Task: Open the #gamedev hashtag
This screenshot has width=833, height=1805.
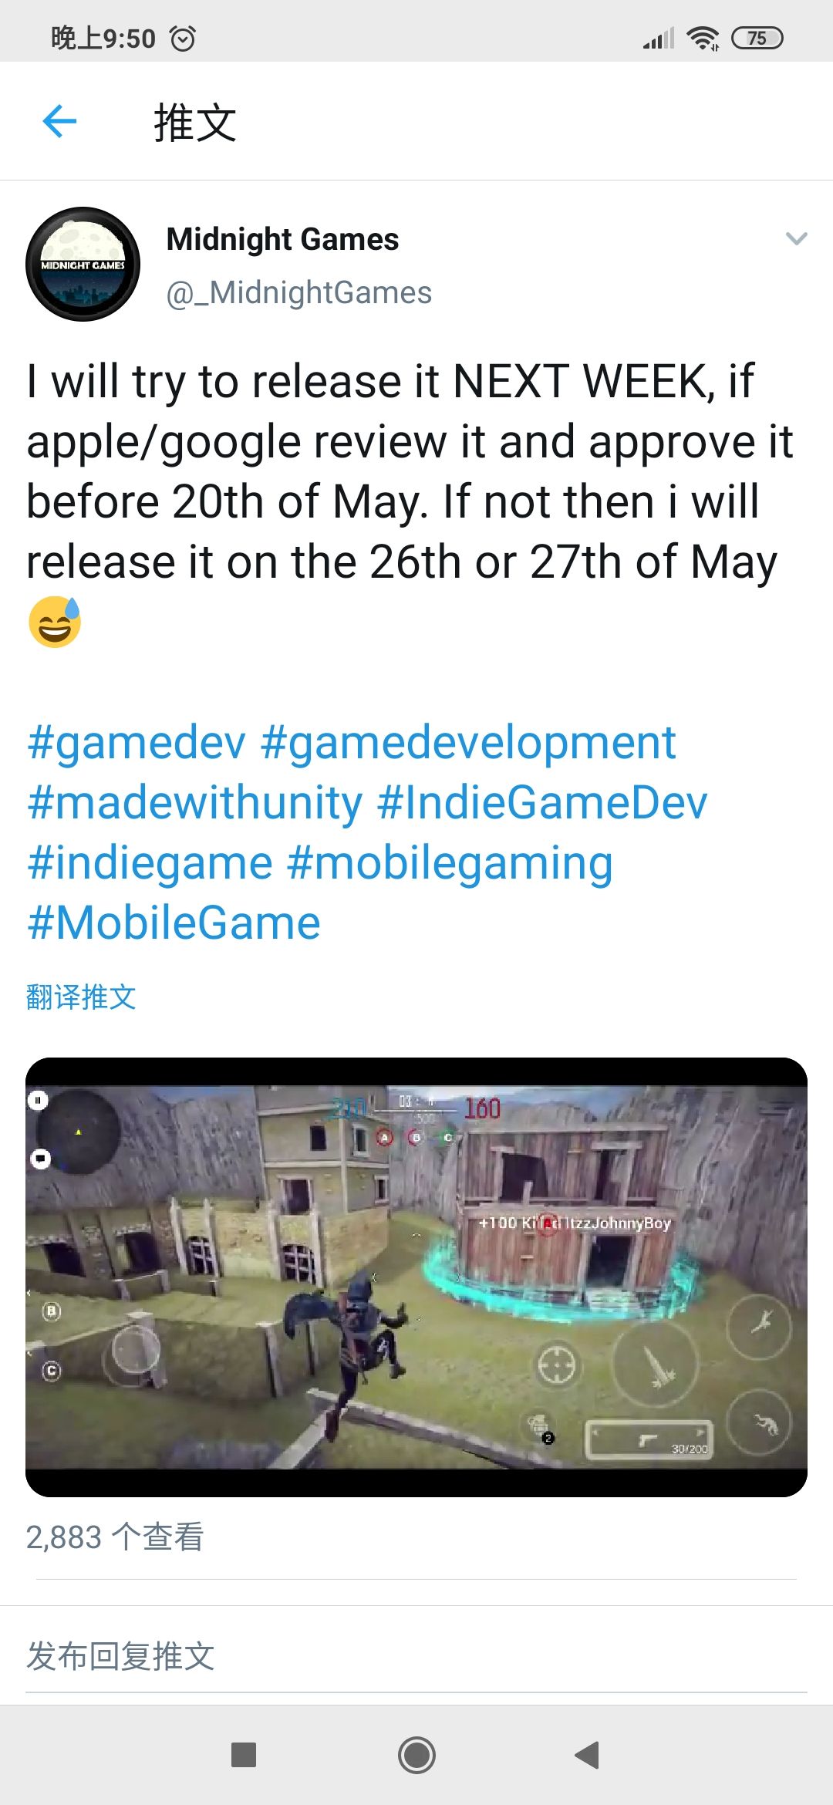Action: pos(137,742)
